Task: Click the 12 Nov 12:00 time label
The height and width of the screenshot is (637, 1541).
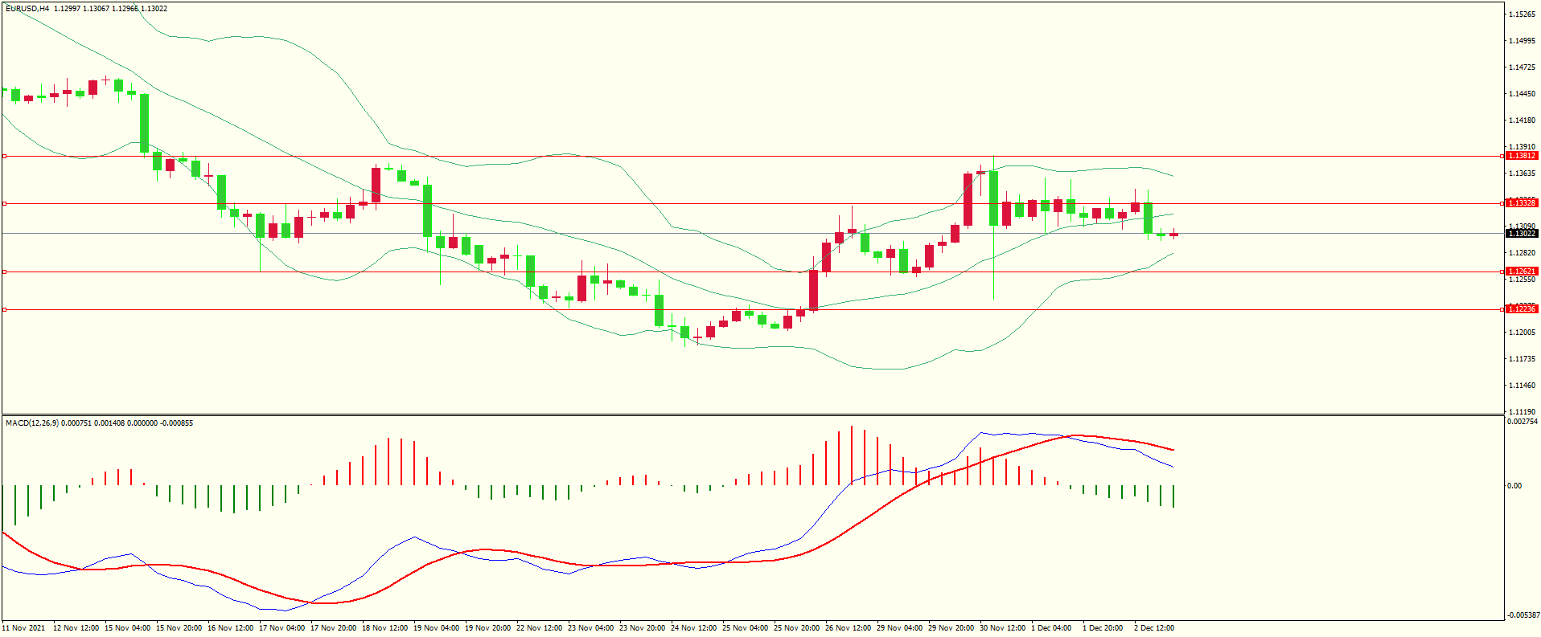Action: (76, 628)
